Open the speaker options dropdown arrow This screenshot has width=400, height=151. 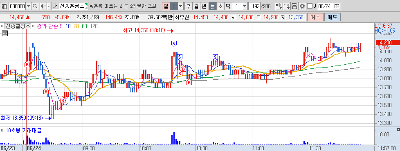(x=49, y=6)
